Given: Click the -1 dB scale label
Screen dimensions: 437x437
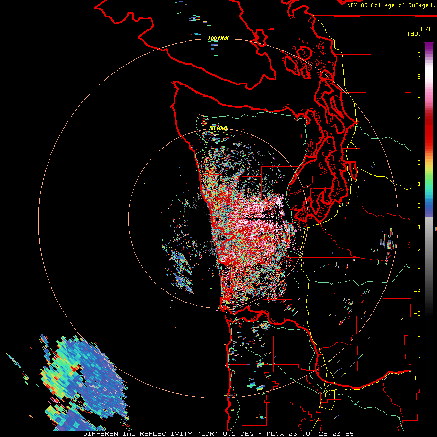Looking at the screenshot, I should pyautogui.click(x=417, y=227).
